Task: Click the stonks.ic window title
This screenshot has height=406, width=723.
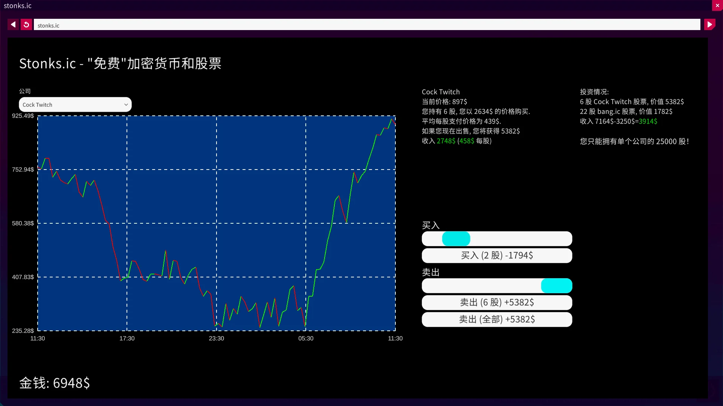Action: click(18, 6)
